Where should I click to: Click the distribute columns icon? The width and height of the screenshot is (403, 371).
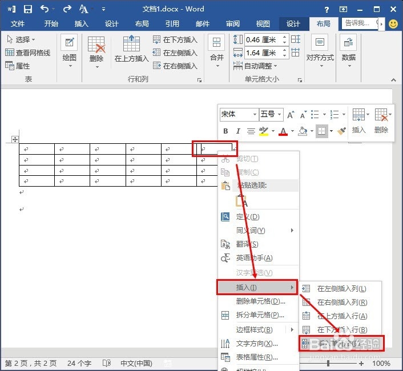click(x=295, y=53)
